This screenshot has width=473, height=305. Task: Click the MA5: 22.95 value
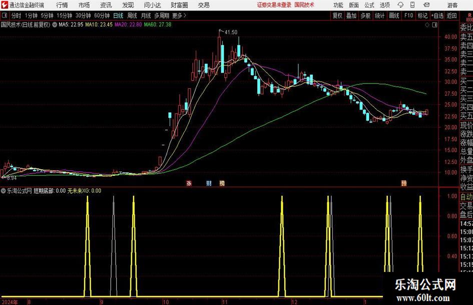(71, 25)
